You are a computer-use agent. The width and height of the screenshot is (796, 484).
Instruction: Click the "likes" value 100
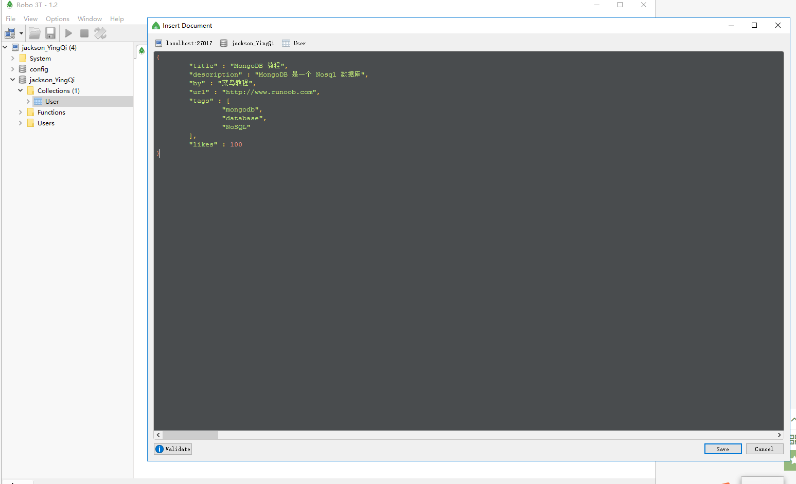236,145
